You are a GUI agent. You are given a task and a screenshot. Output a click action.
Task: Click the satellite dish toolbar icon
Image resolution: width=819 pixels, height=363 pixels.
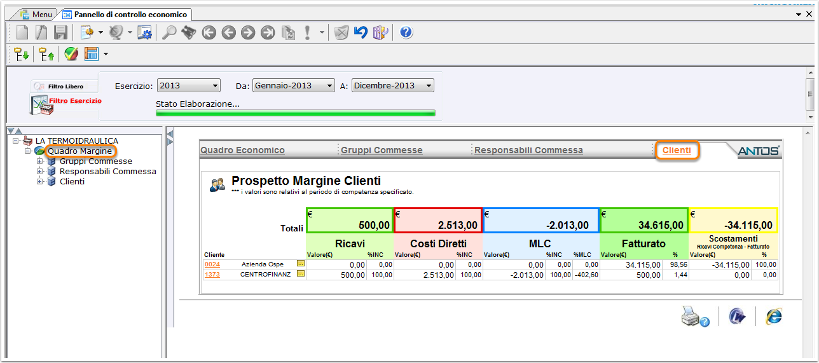(116, 32)
